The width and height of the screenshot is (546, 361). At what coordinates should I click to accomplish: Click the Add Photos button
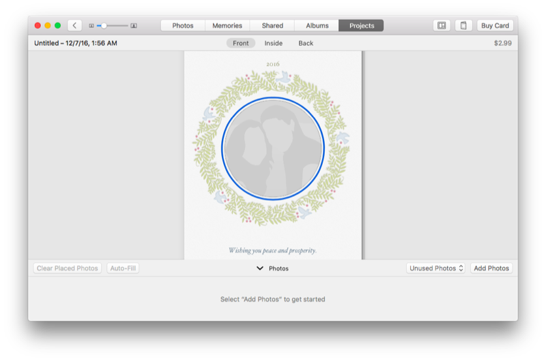pos(491,268)
